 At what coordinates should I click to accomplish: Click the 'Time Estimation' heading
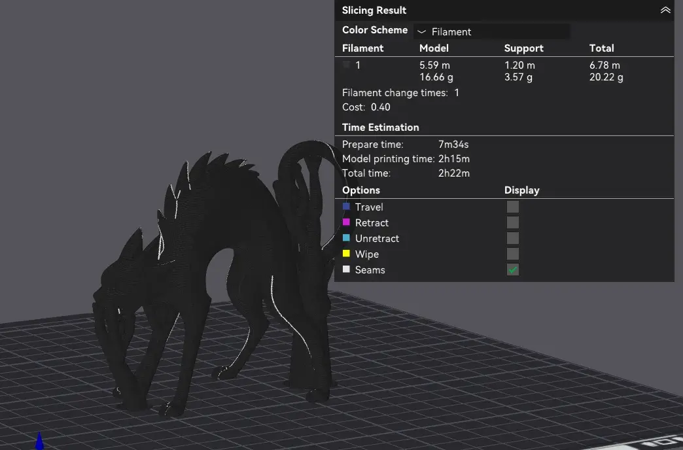point(381,127)
